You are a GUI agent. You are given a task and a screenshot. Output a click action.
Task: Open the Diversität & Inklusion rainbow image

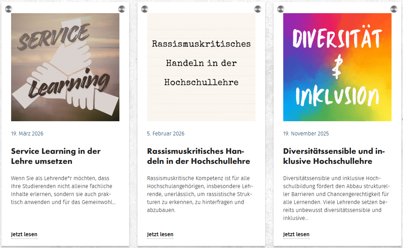pos(337,67)
